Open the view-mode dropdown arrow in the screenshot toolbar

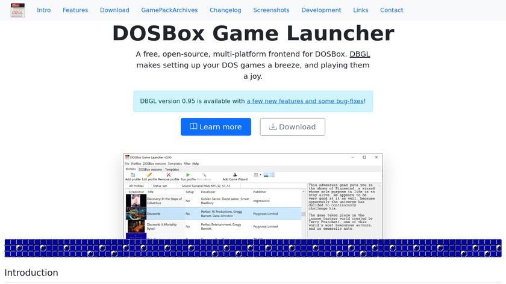260,175
